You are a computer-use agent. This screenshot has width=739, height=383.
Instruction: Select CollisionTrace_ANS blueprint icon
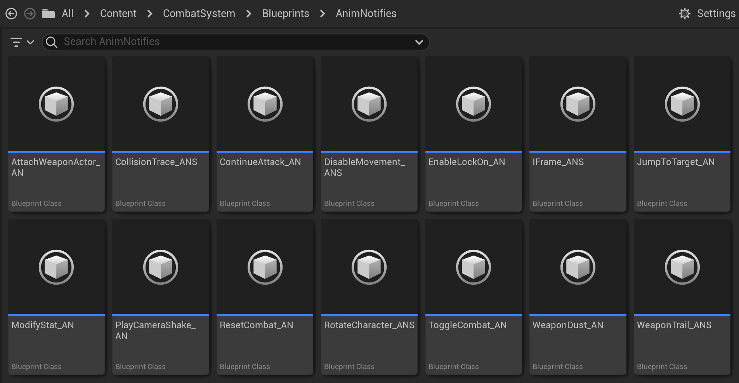161,104
